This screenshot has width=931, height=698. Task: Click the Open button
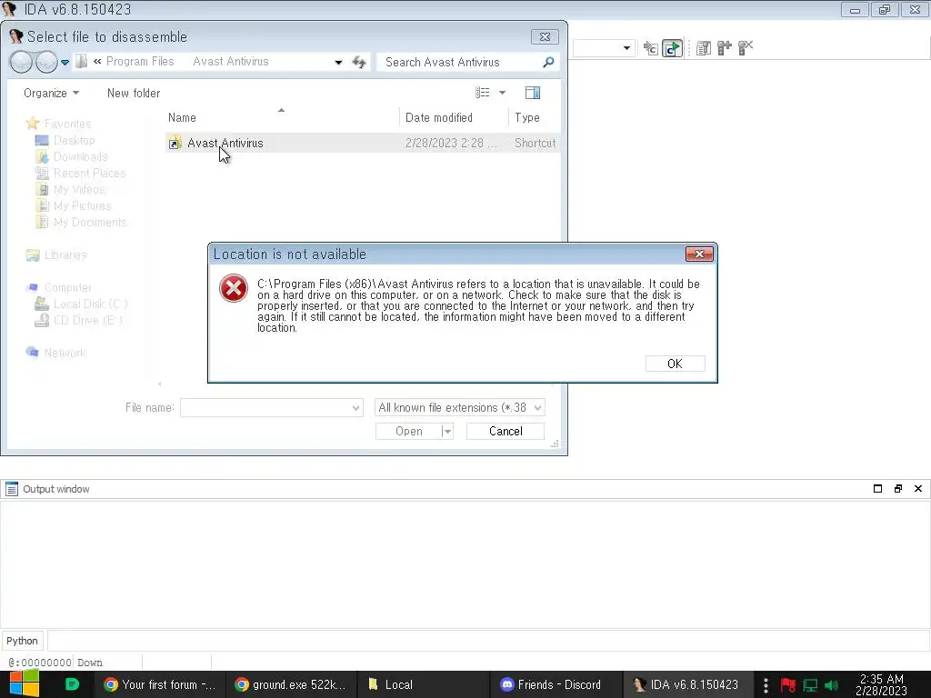click(x=408, y=432)
